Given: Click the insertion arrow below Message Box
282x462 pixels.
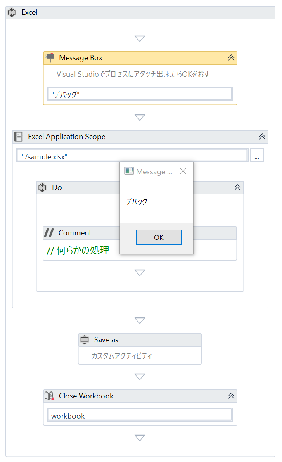Looking at the screenshot, I should click(x=140, y=118).
